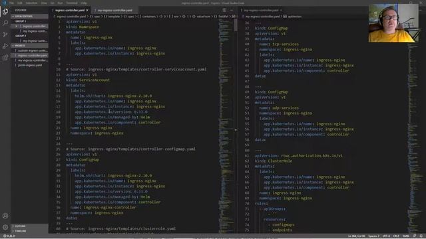
Task: Change encoding via UTF-8 in status bar
Action: click(386, 236)
